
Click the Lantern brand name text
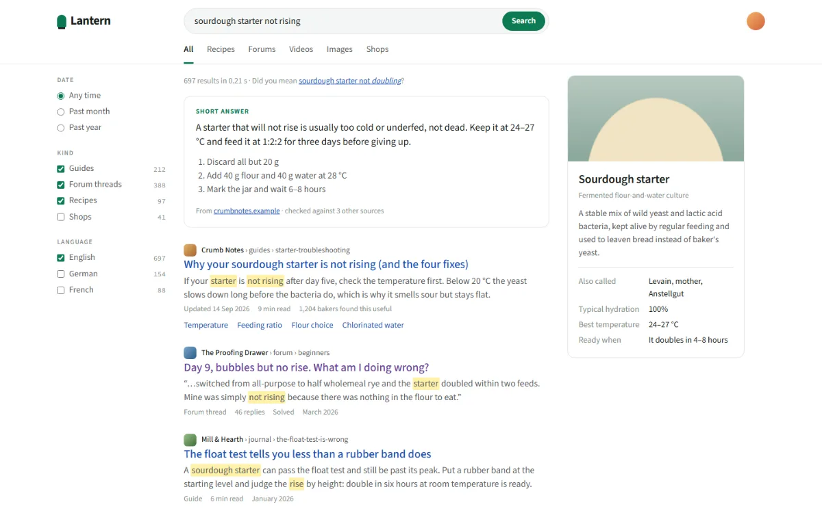(x=90, y=21)
